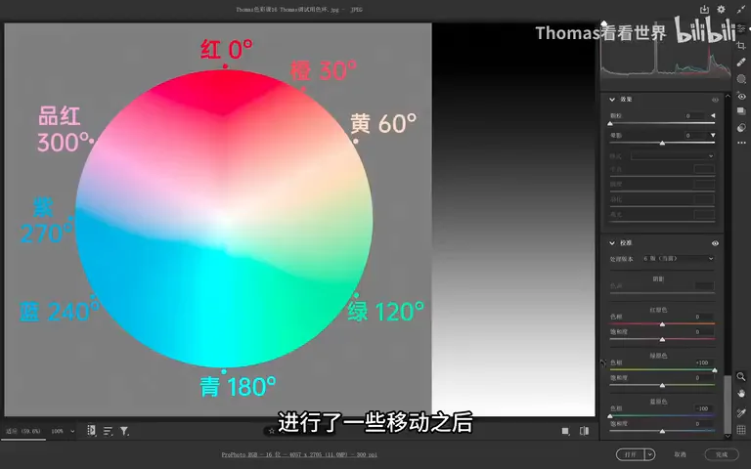Open the Masking tool circle icon

741,79
